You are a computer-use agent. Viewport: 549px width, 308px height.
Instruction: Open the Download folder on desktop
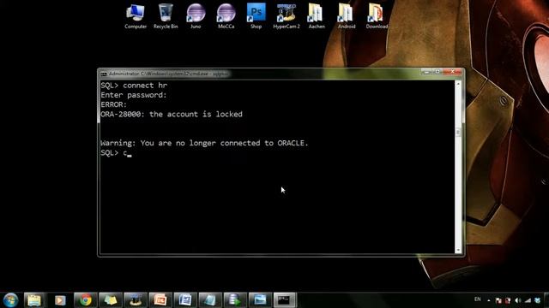(377, 16)
